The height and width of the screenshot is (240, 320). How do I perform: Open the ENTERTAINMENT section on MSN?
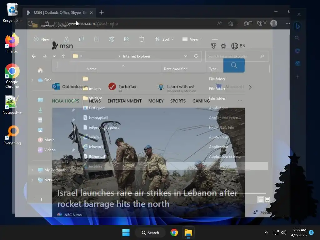click(x=124, y=101)
